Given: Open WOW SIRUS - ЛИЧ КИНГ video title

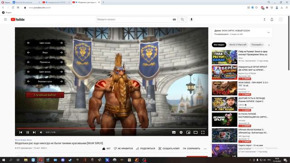Looking at the screenshot, I should [x=254, y=84].
